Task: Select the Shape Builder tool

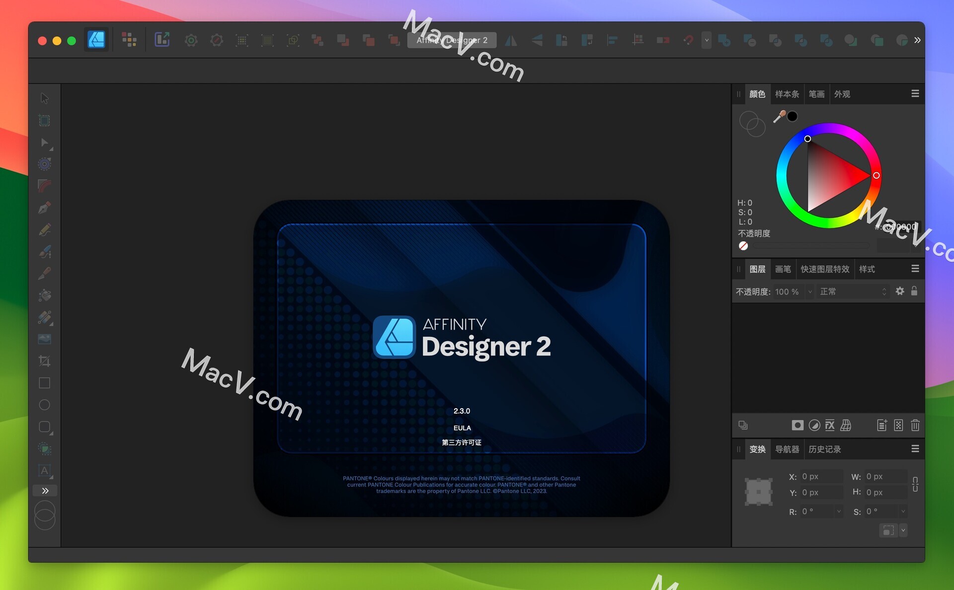Action: click(45, 449)
